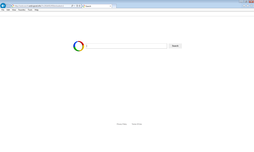Screen dimensions: 254x152
Task: Open a new tab button
Action: (x=114, y=6)
